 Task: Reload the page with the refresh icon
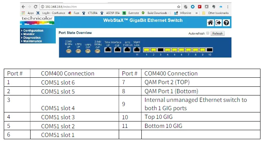click(x=35, y=7)
